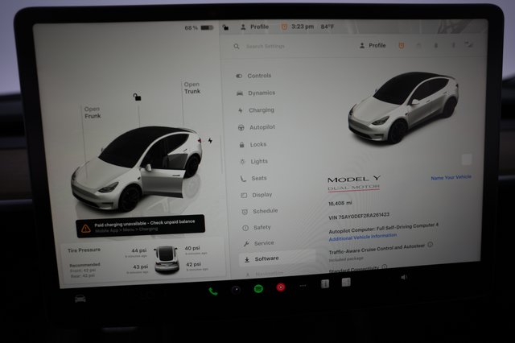
Task: Tap the Display screen icon
Action: (x=244, y=195)
